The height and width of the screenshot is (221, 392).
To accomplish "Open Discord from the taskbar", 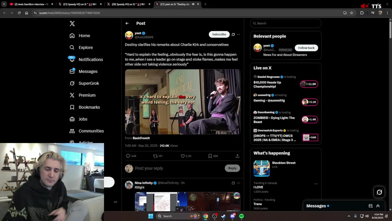I will pos(232,216).
